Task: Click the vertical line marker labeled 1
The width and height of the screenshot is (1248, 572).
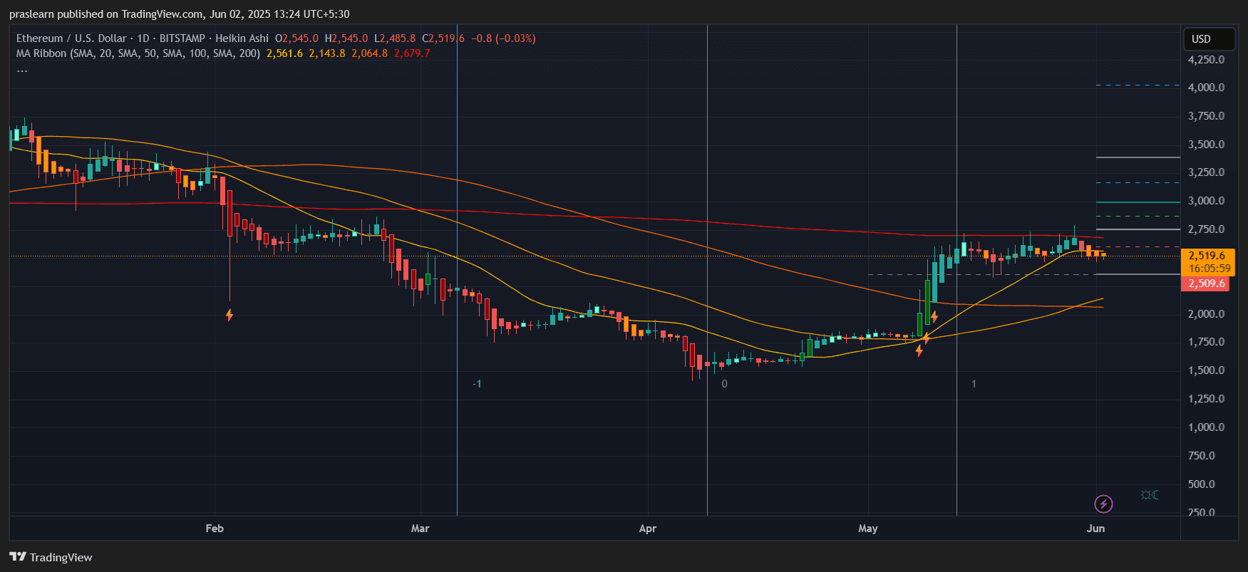Action: [x=974, y=384]
